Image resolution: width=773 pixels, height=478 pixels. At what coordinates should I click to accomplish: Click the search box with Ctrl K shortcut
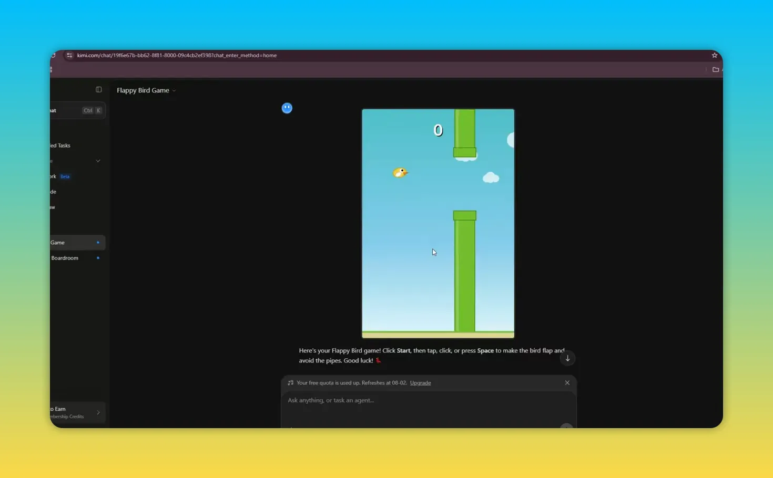point(78,110)
